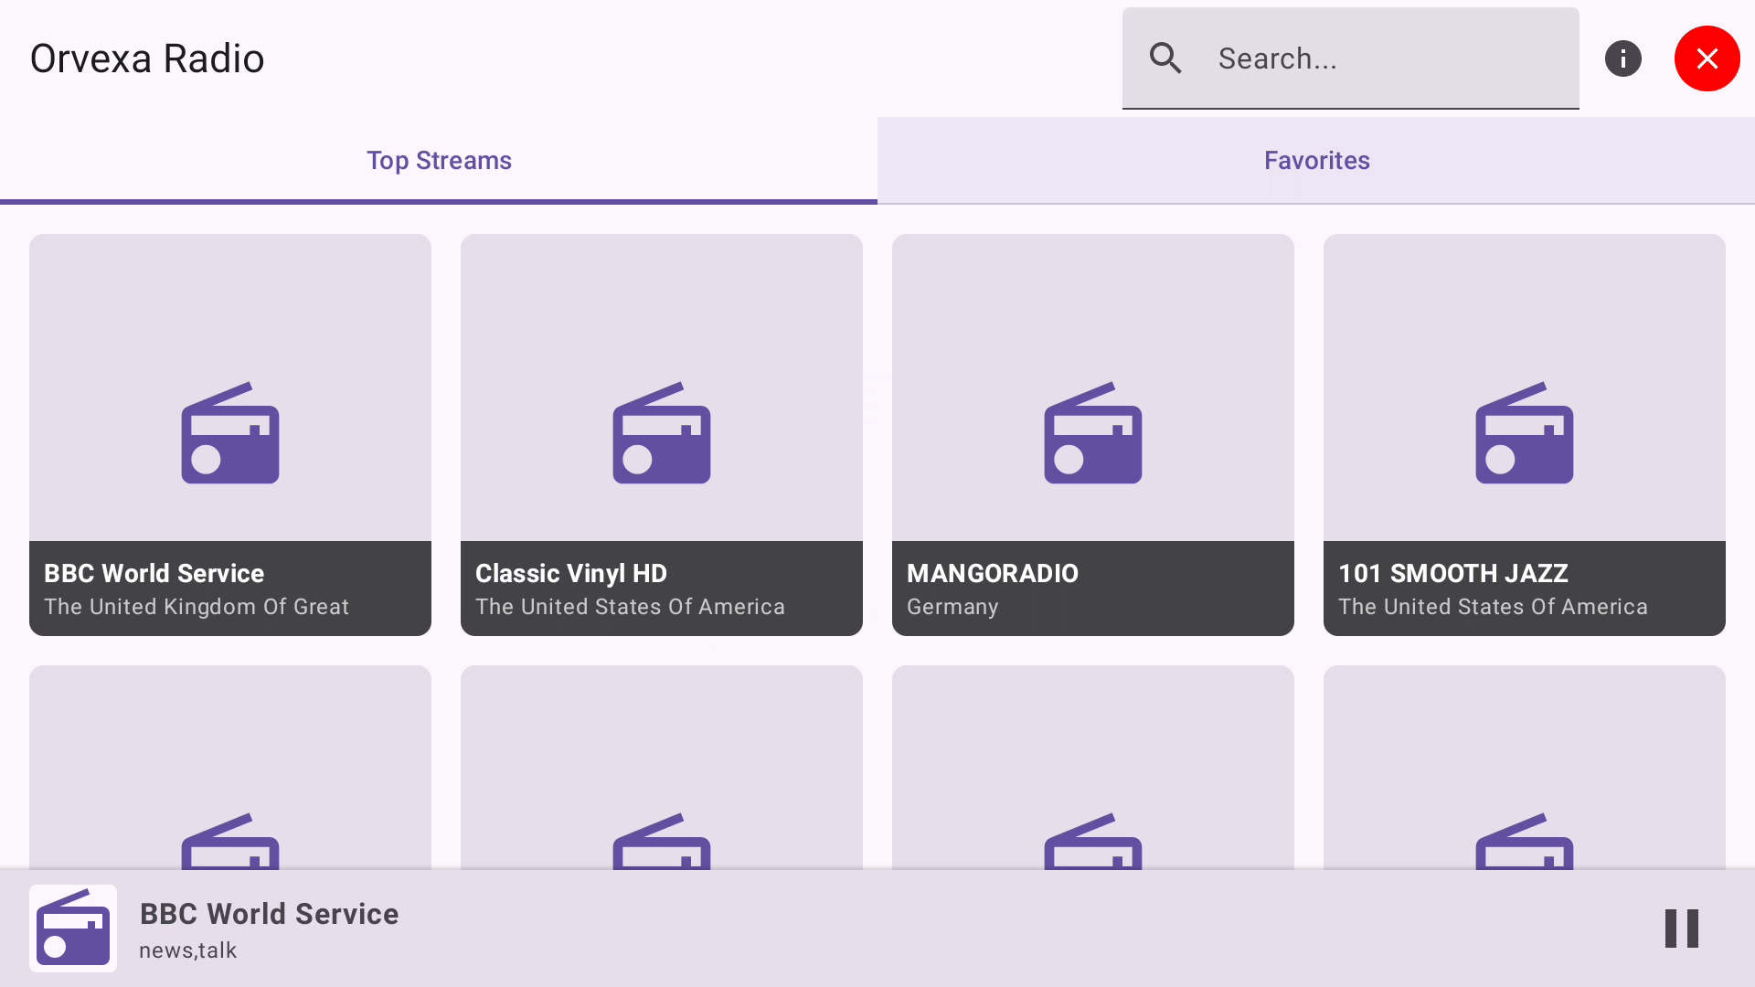The height and width of the screenshot is (987, 1755).
Task: Click 'The United Kingdom Of Great' label
Action: [x=197, y=607]
